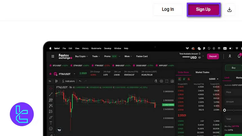Viewport: 242px width, 136px height.
Task: Toggle favorite star for BNB/USDT
Action: (x=113, y=65)
